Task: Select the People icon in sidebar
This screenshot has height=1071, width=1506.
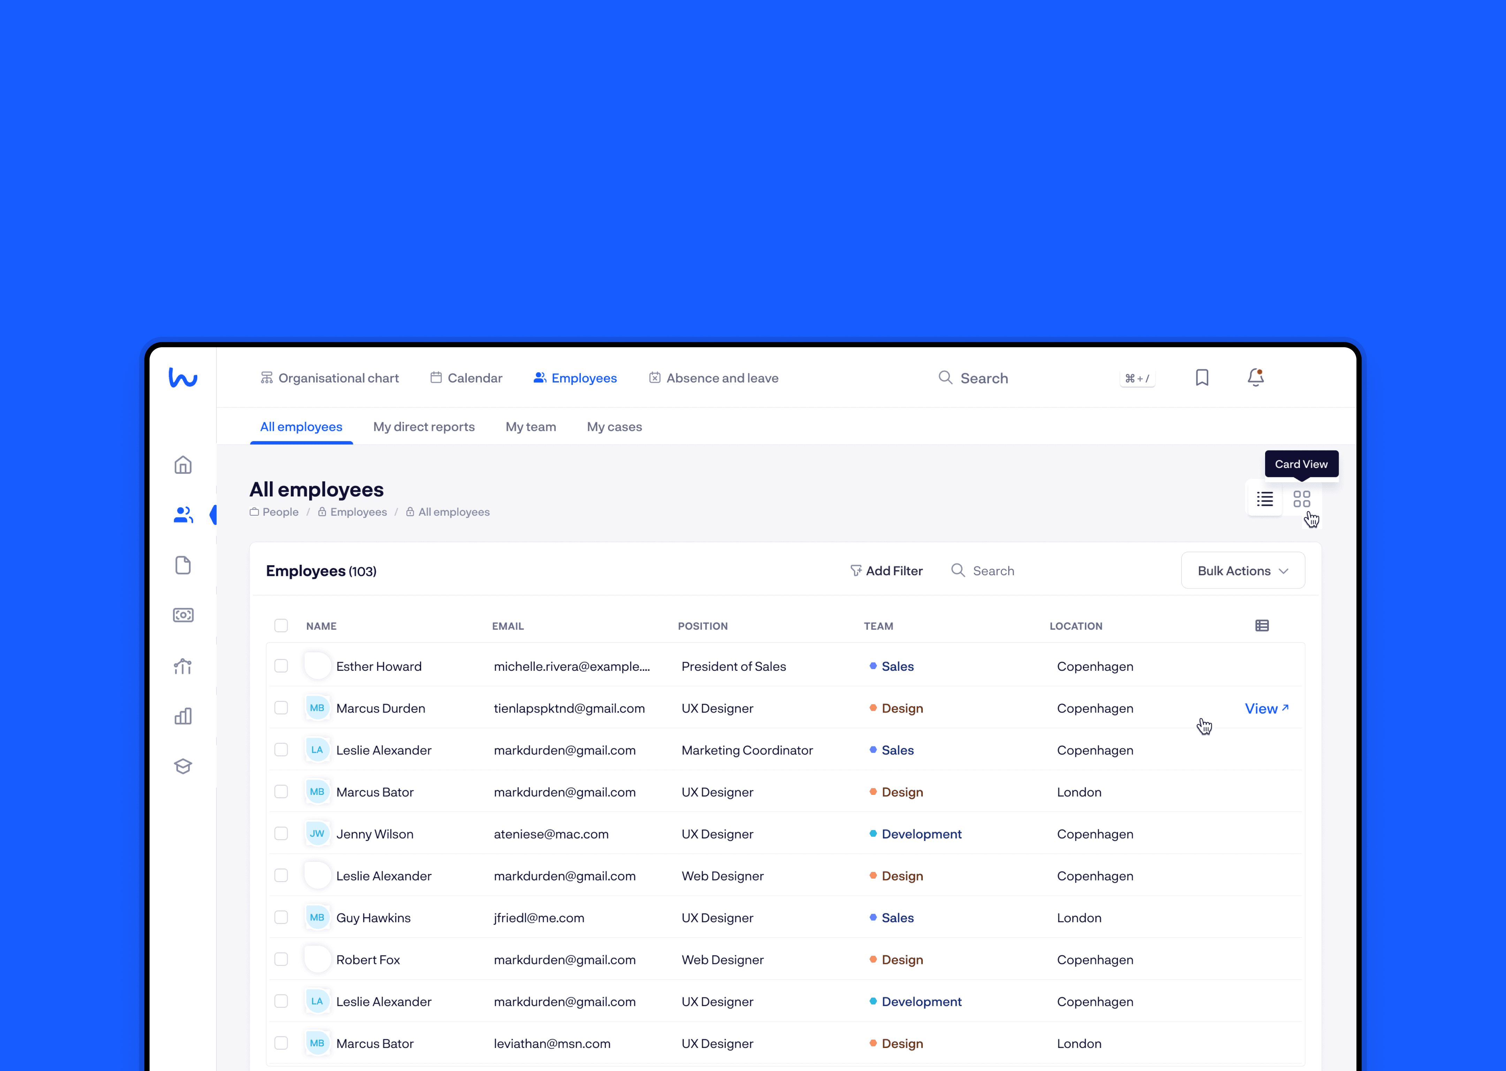Action: pyautogui.click(x=183, y=514)
